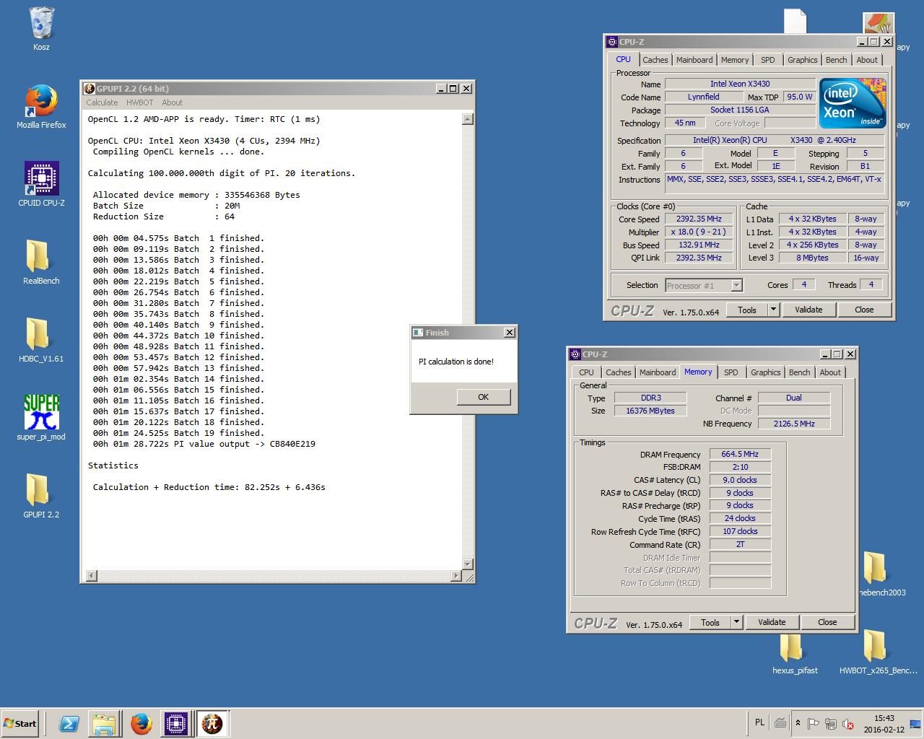Open Processor #1 selection dropdown
The width and height of the screenshot is (924, 739).
pos(704,286)
